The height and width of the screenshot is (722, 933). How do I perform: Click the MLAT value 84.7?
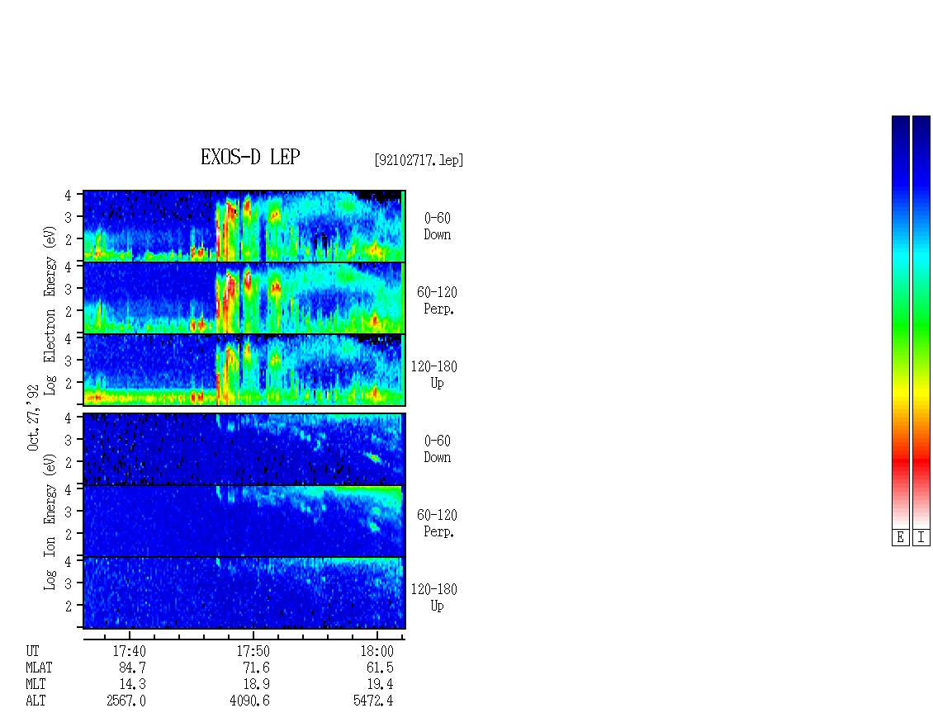pyautogui.click(x=132, y=668)
